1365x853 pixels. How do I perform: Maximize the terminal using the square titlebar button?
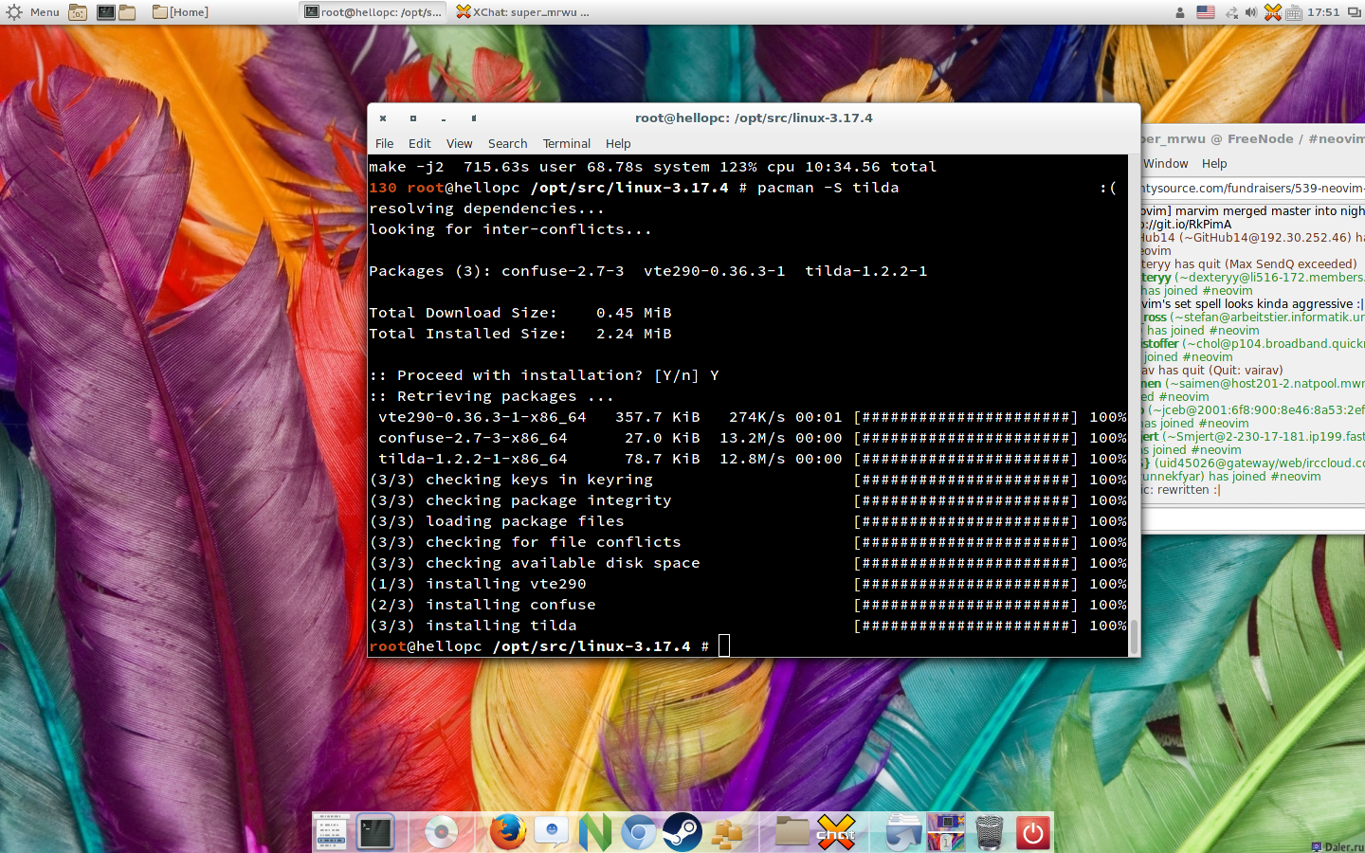tap(413, 118)
